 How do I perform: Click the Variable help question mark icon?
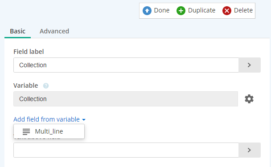tap(46, 86)
